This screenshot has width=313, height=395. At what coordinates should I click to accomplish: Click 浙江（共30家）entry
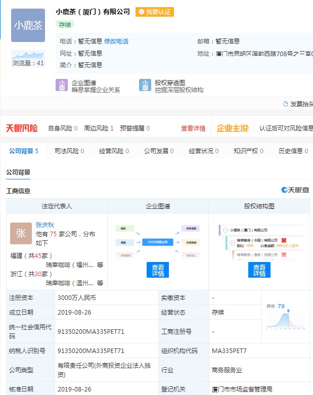(x=31, y=274)
